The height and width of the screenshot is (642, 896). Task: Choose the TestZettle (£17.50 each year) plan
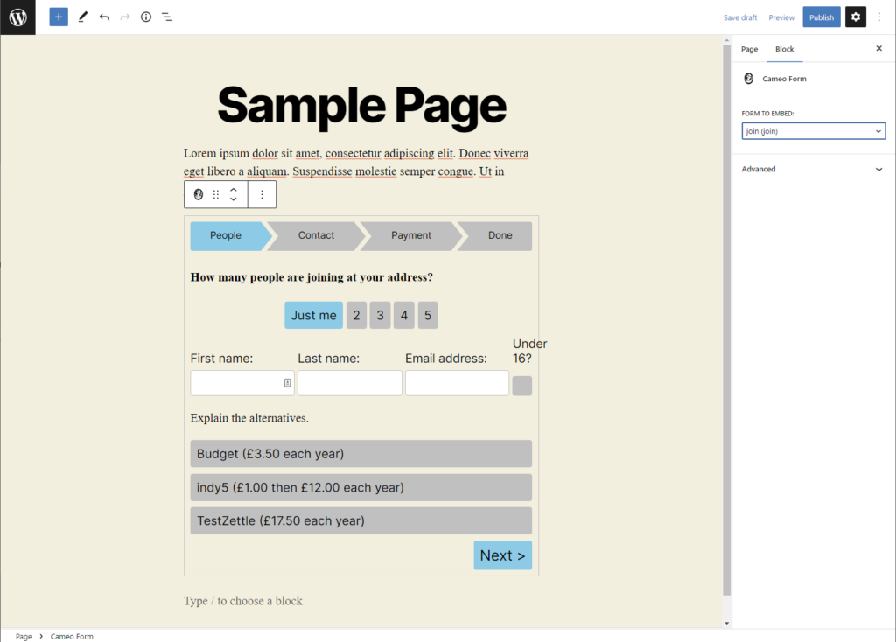tap(361, 521)
